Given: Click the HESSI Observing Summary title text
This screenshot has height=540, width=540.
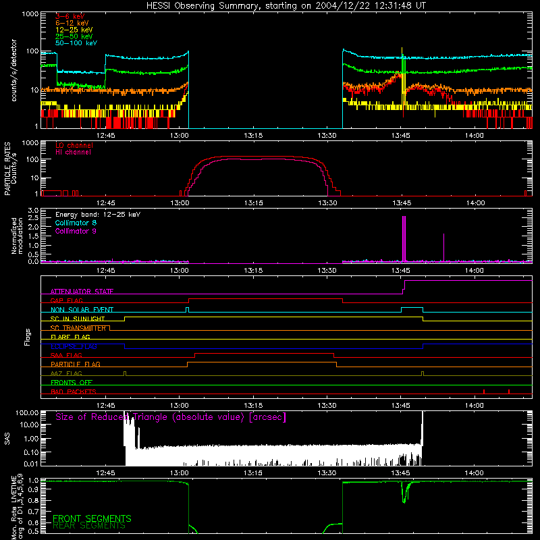Looking at the screenshot, I should coord(286,6).
